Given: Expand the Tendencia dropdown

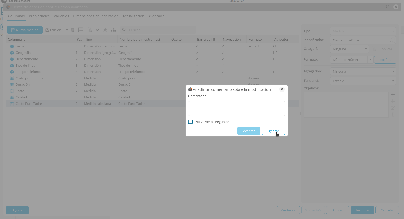Looking at the screenshot, I should click(393, 81).
